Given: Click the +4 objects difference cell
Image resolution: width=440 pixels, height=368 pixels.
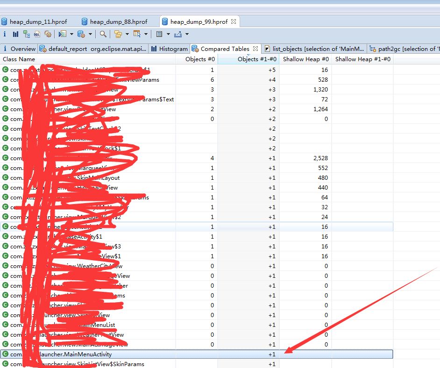Looking at the screenshot, I should (x=272, y=80).
